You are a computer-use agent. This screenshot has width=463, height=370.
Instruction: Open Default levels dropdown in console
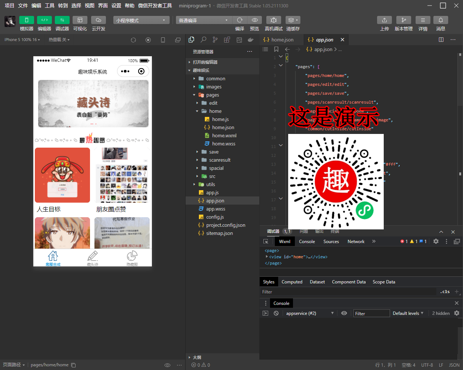click(x=408, y=313)
